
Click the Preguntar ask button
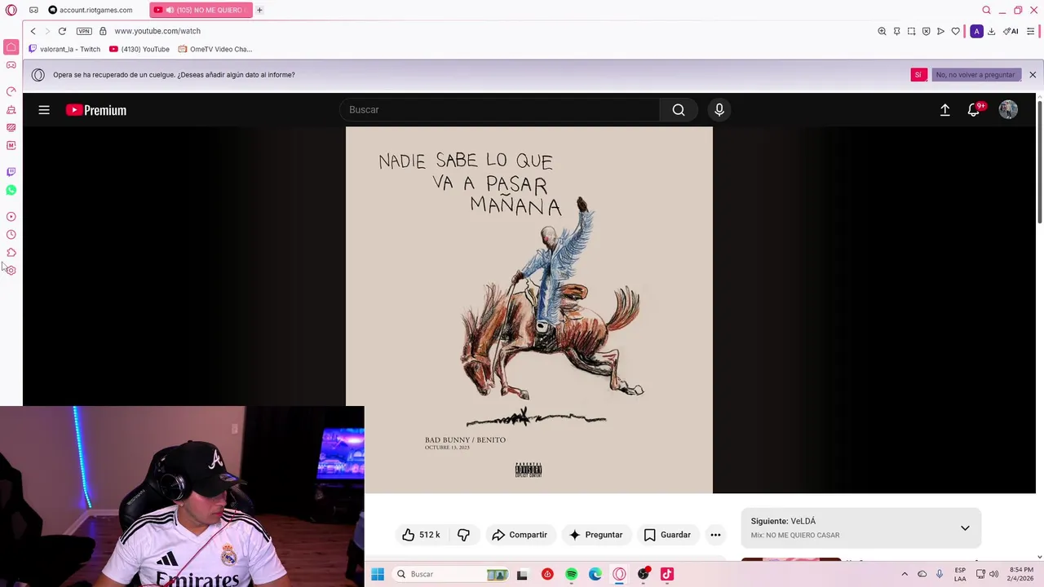595,535
